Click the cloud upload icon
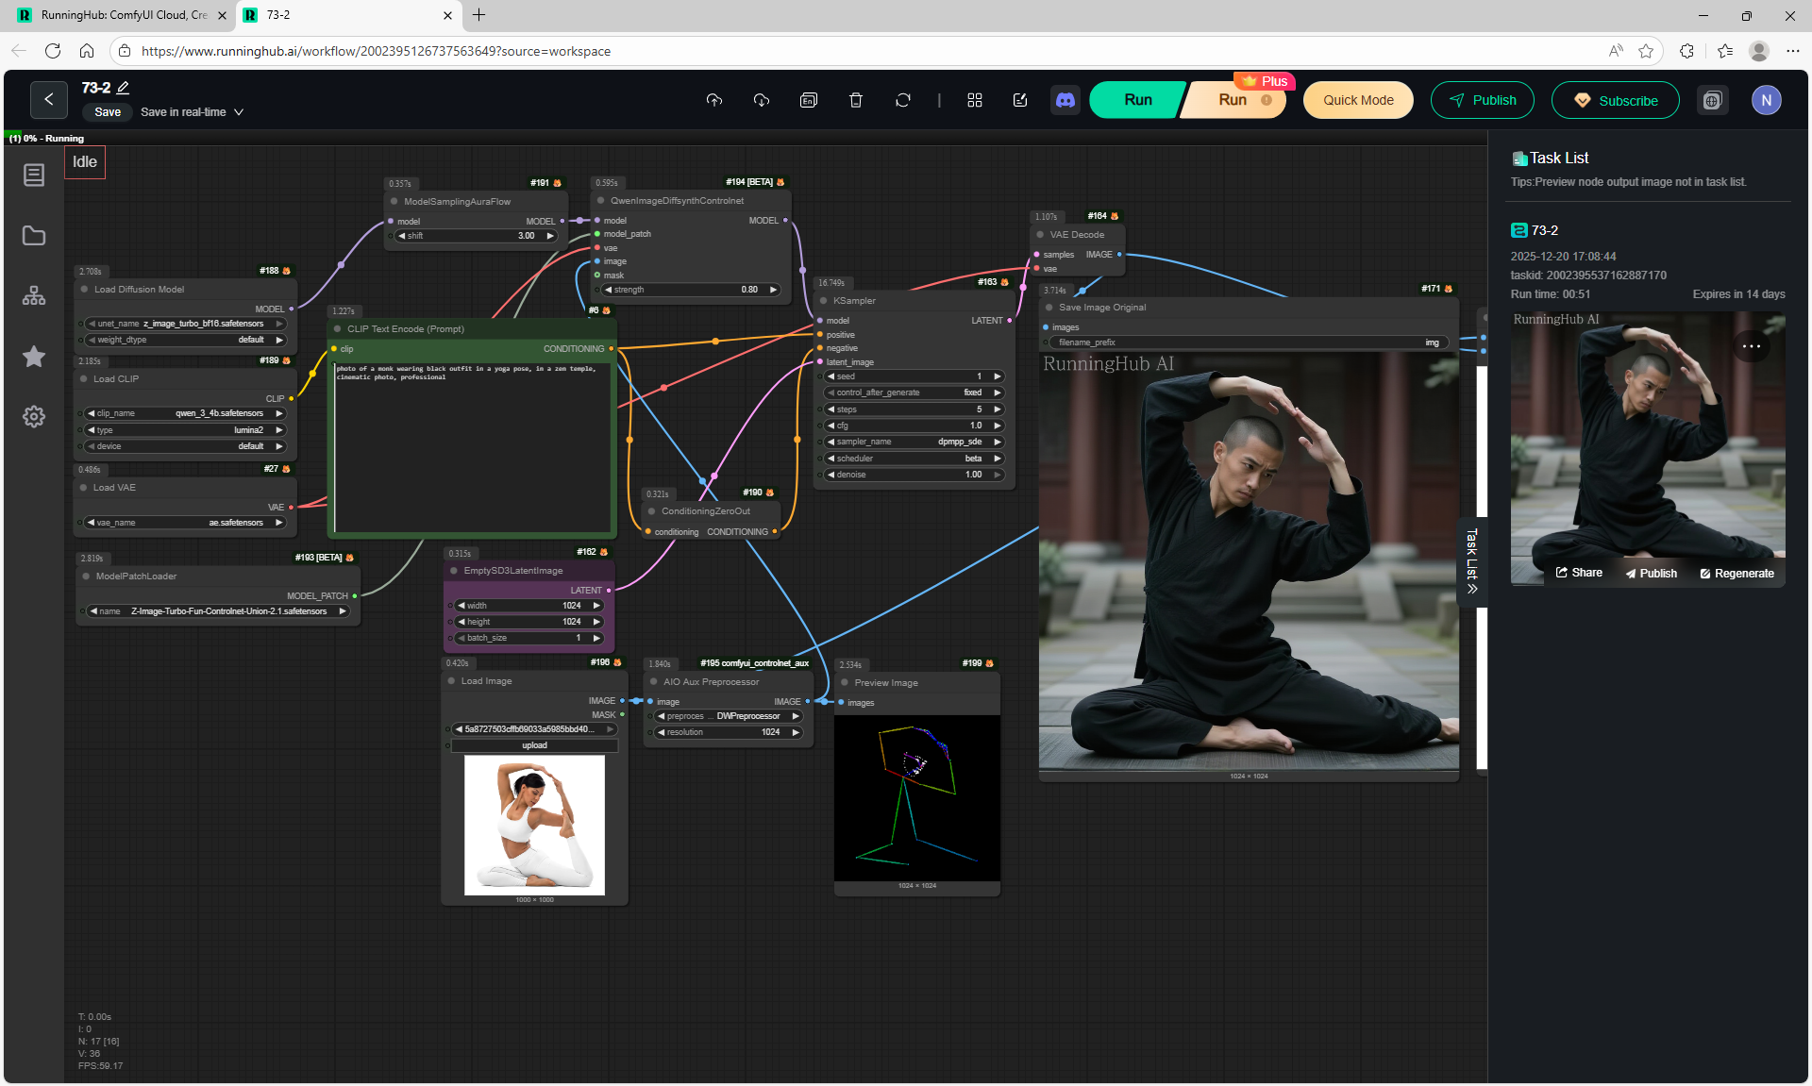This screenshot has height=1086, width=1812. pos(714,100)
